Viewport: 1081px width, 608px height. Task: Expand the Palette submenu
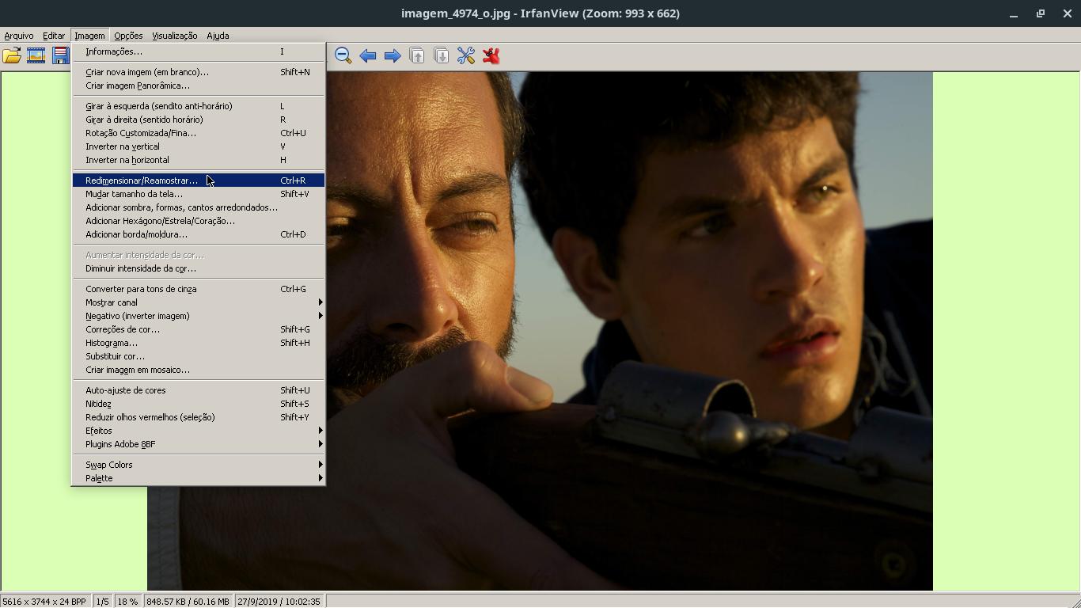(198, 478)
